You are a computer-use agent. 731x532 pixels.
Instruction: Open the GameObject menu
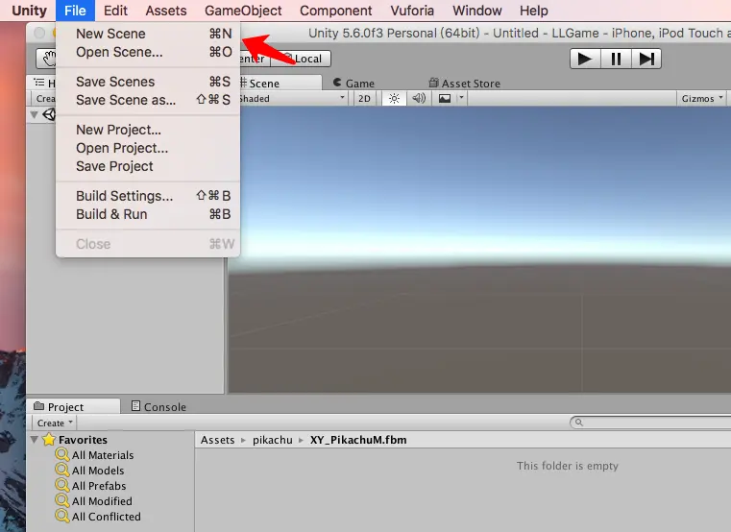(243, 11)
